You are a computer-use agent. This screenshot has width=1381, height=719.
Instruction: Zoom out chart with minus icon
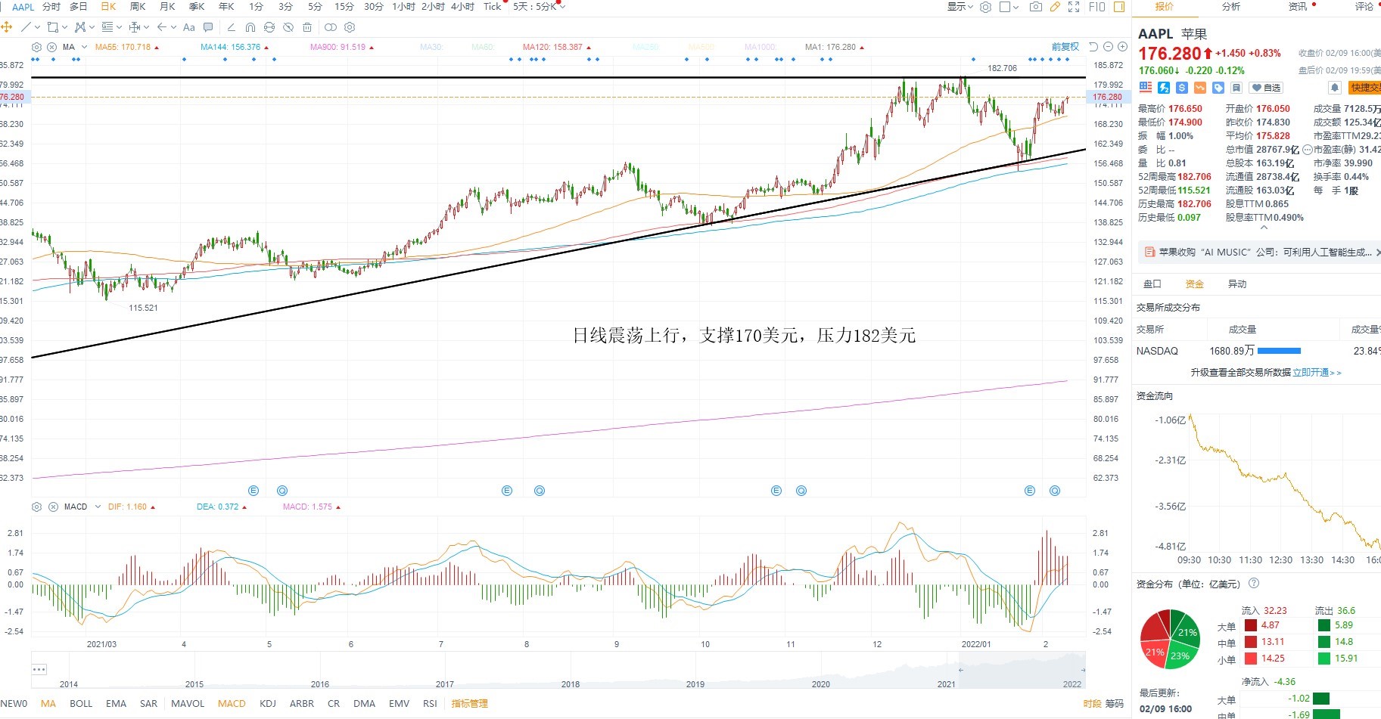(1109, 47)
